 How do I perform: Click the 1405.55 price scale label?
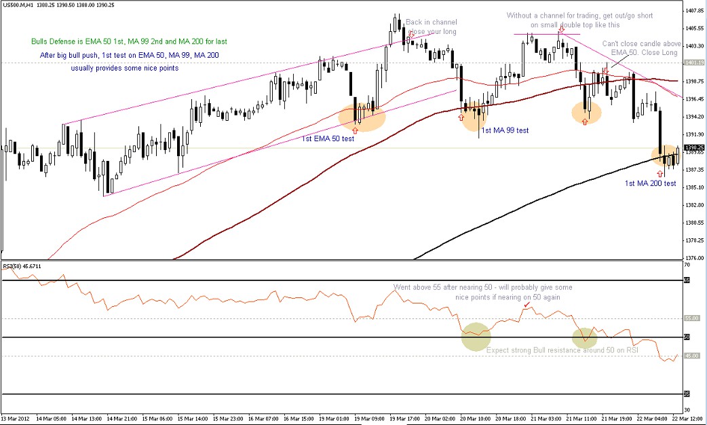coord(694,28)
